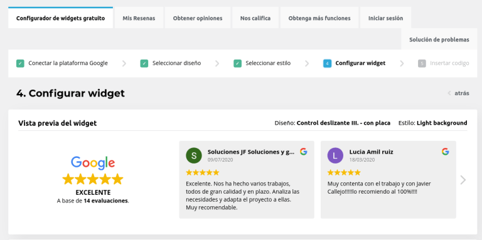Click the chevron after Seleccionar estilo

(x=307, y=63)
